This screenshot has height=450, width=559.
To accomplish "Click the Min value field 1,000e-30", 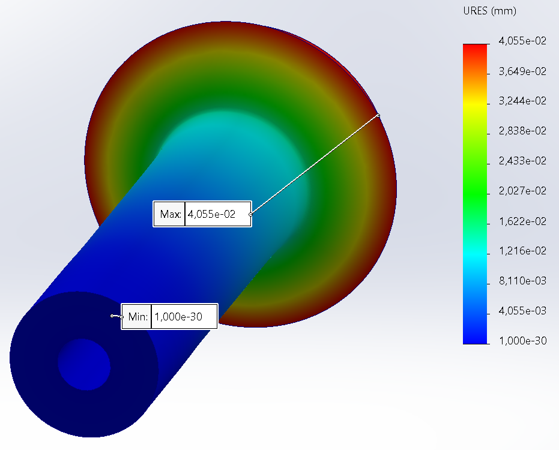I will (x=184, y=316).
